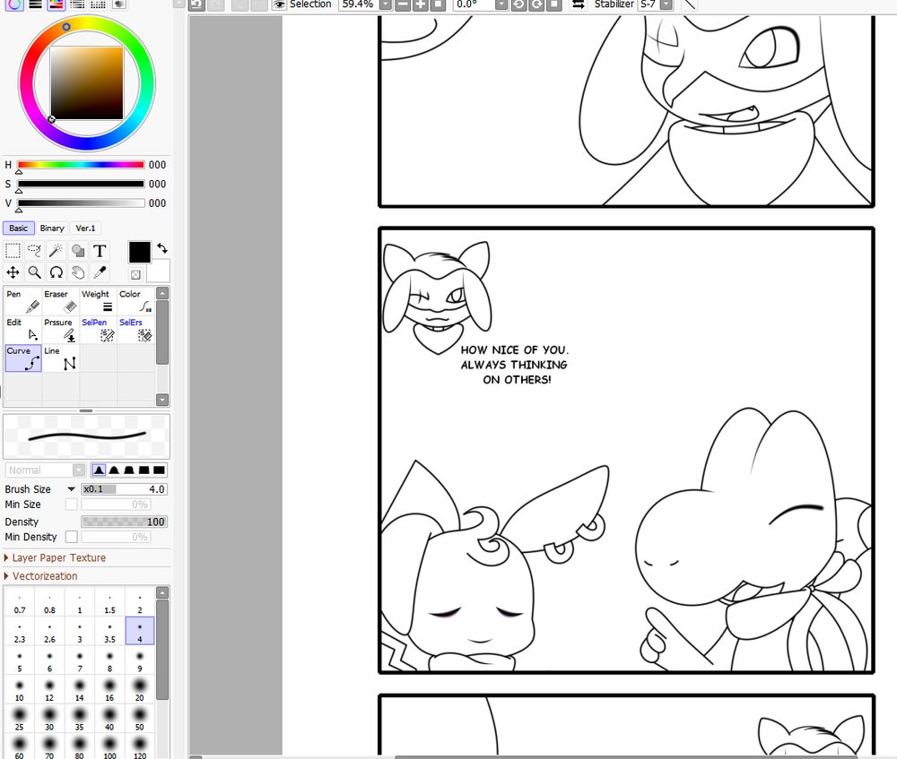Screen dimensions: 897x759
Task: Choose the SelErs tool
Action: click(136, 330)
